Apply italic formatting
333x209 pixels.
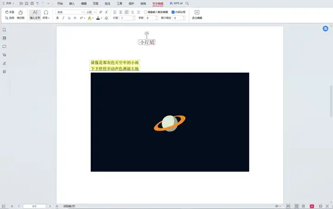(x=63, y=18)
